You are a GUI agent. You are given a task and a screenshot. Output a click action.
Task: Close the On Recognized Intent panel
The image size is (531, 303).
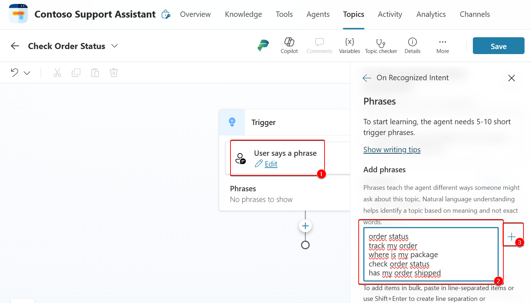[x=512, y=78]
